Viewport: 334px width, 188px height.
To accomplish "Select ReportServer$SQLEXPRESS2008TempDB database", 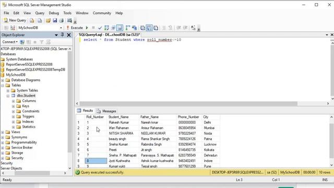I will (35, 69).
